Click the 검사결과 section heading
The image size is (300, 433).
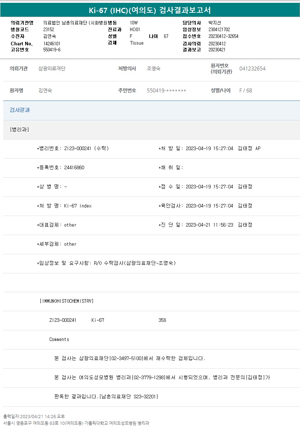pos(20,110)
